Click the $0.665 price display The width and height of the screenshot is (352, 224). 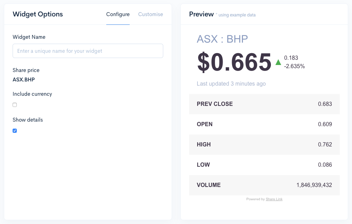tap(234, 63)
